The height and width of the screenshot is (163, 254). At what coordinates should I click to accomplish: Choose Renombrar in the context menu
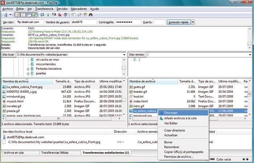[183, 147]
